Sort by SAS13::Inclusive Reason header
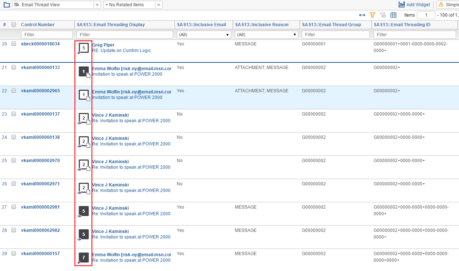 [x=261, y=25]
